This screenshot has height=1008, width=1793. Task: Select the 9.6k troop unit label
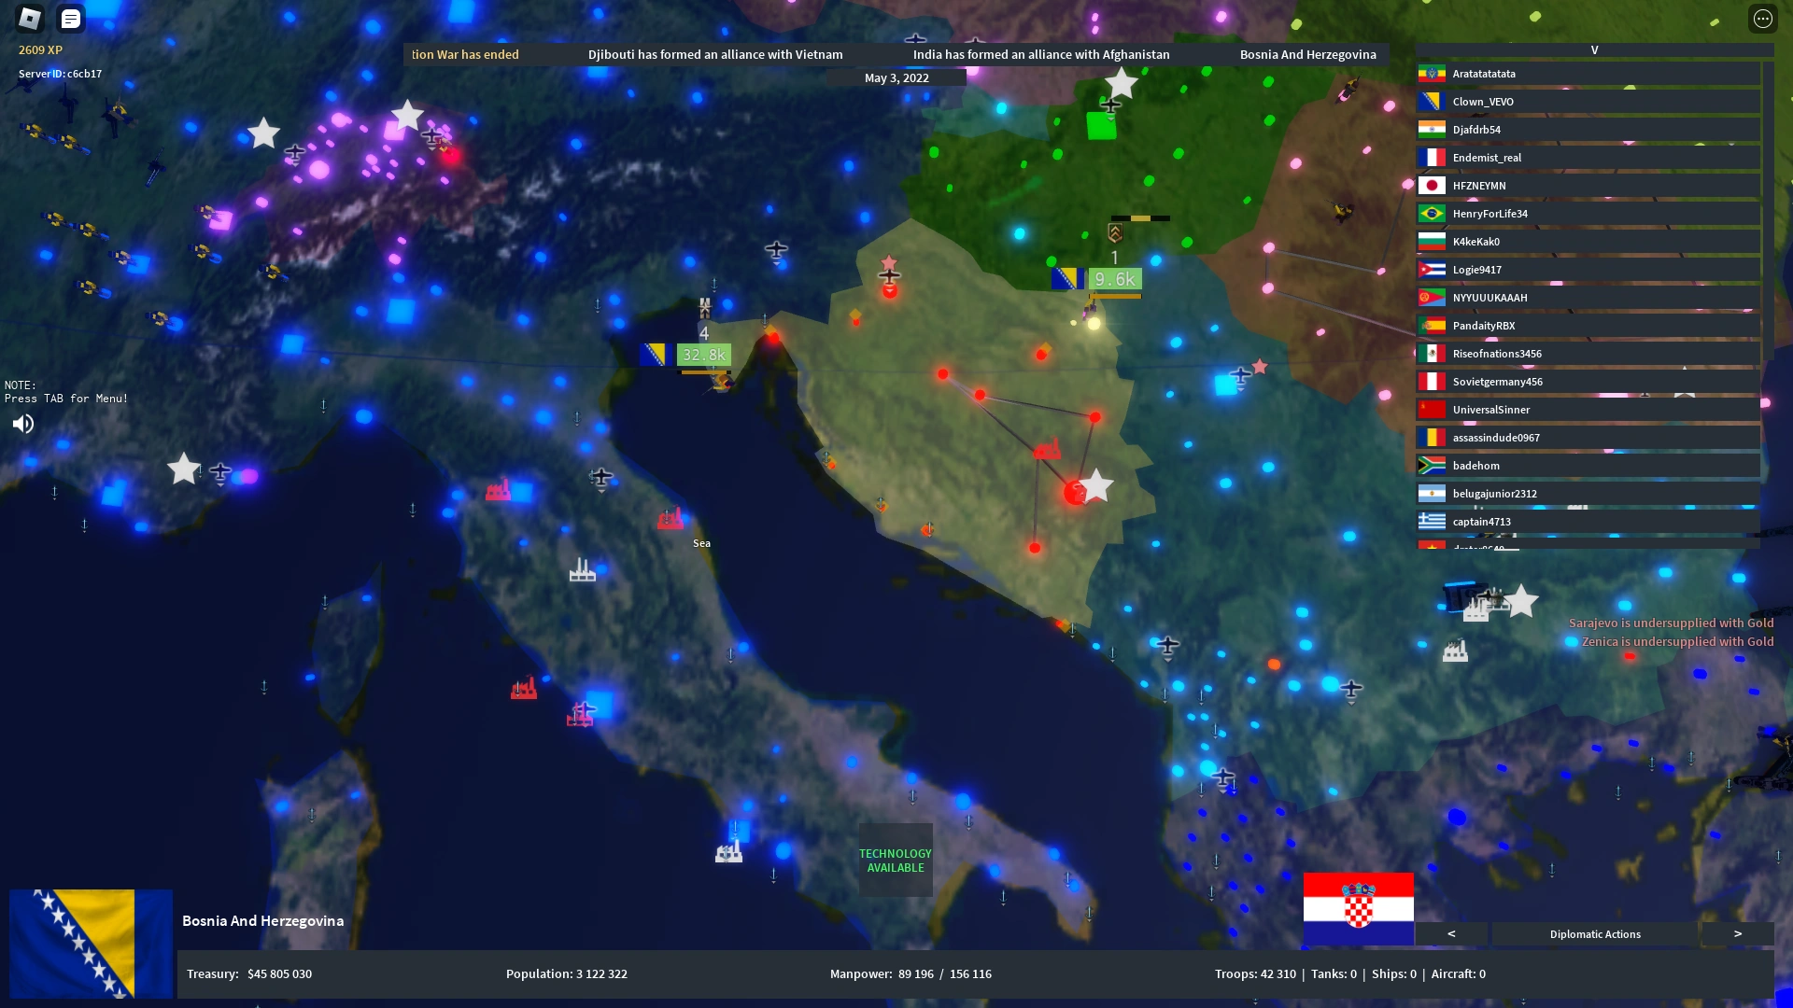(x=1114, y=279)
